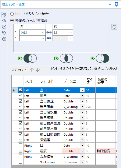Viewport: 121px width, 168px height.
Task: Pin the configuration window
Action: (x=117, y=4)
